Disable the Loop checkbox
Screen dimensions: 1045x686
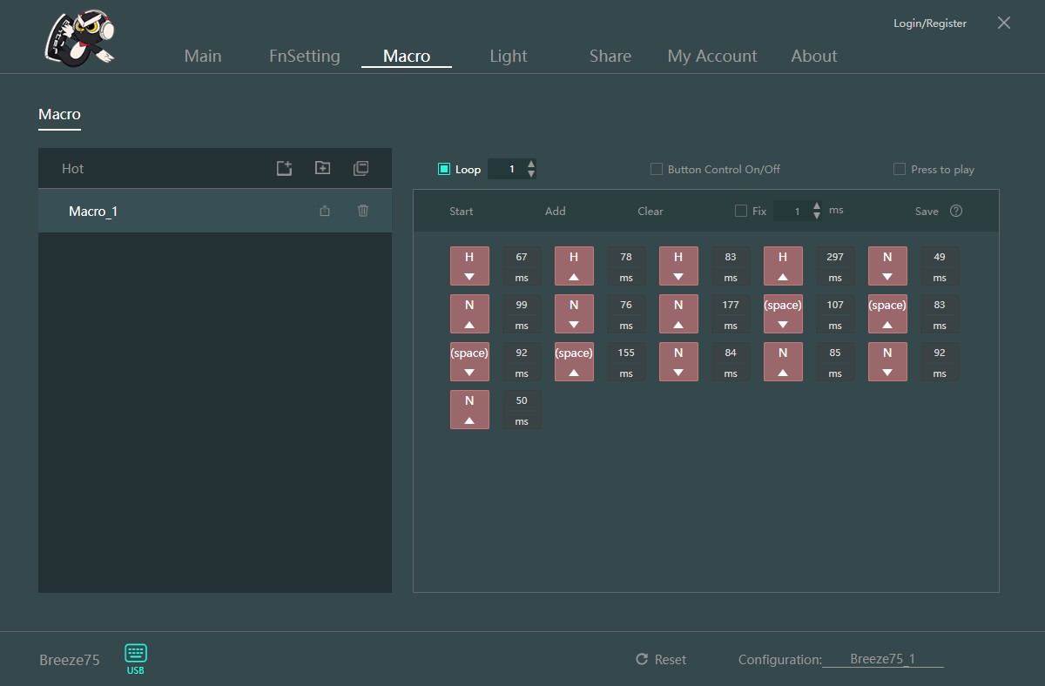(x=444, y=169)
